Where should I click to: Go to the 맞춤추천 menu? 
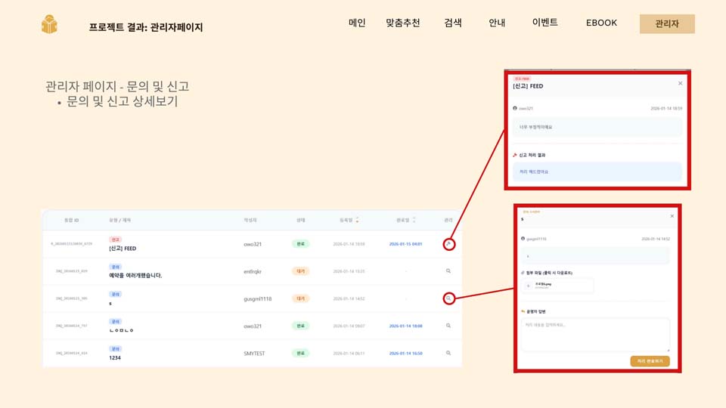tap(402, 23)
